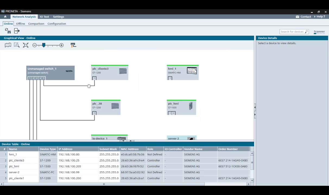Image resolution: width=329 pixels, height=195 pixels.
Task: Click the Scanner button
Action: point(319,32)
